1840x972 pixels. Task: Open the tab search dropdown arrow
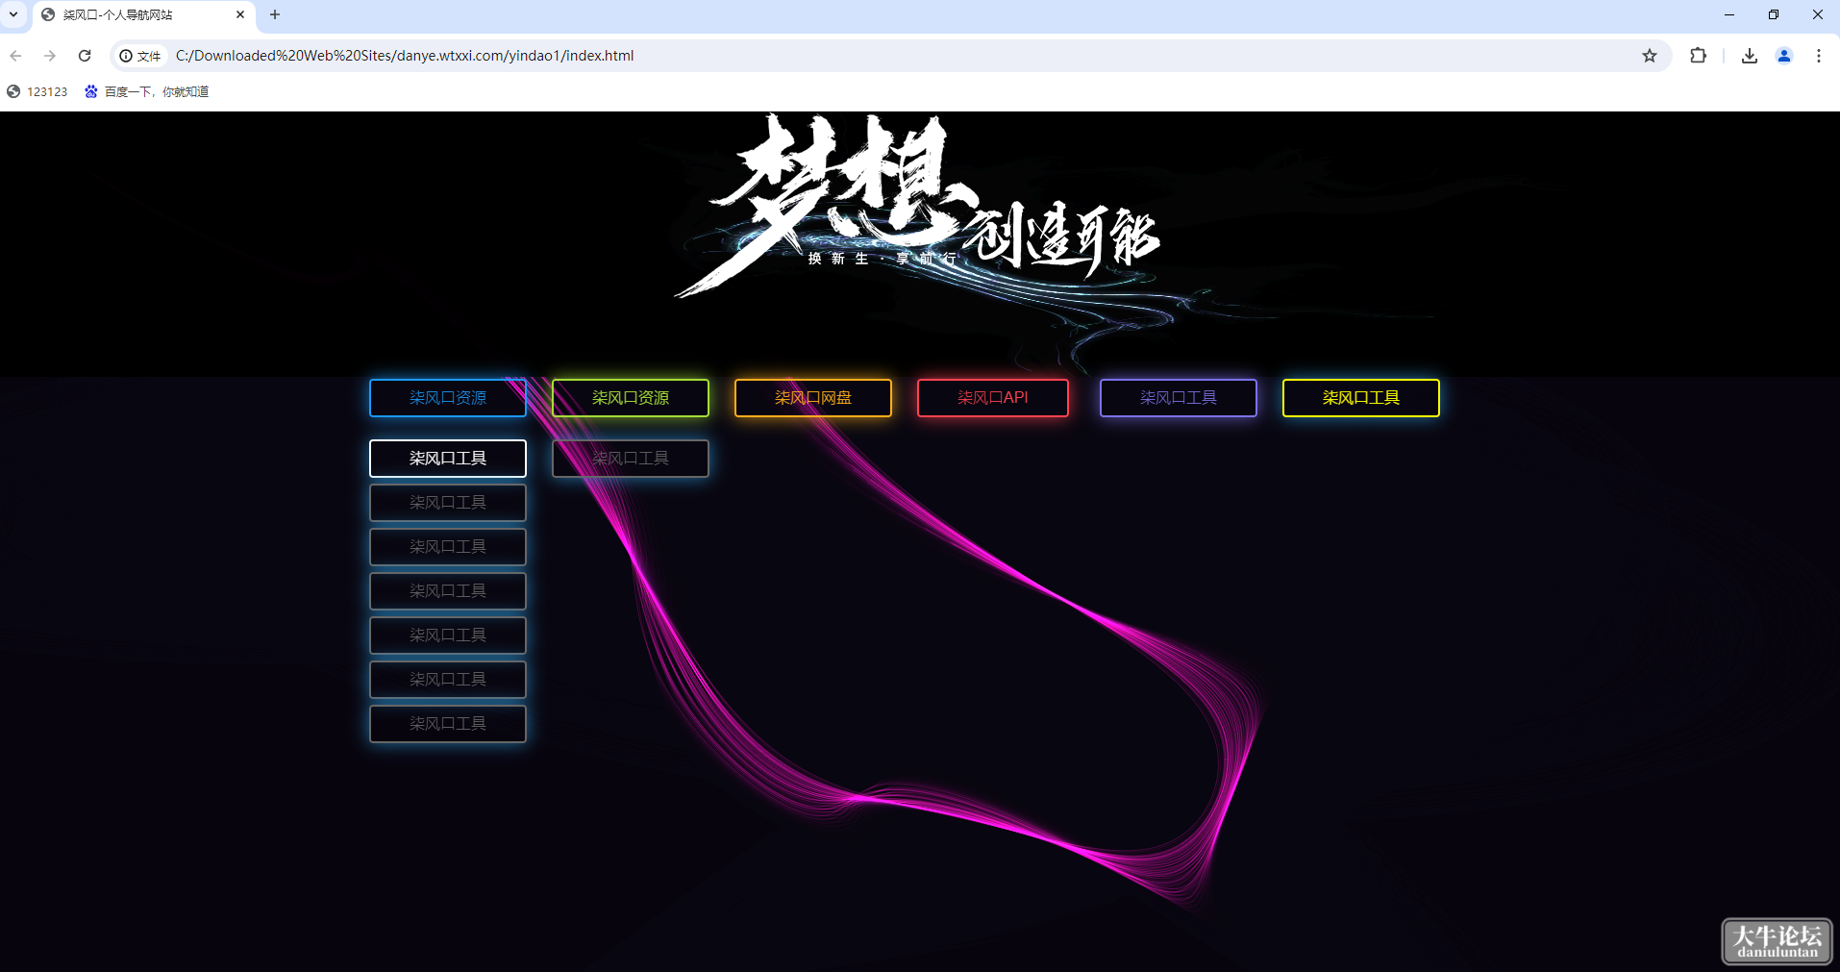tap(13, 14)
